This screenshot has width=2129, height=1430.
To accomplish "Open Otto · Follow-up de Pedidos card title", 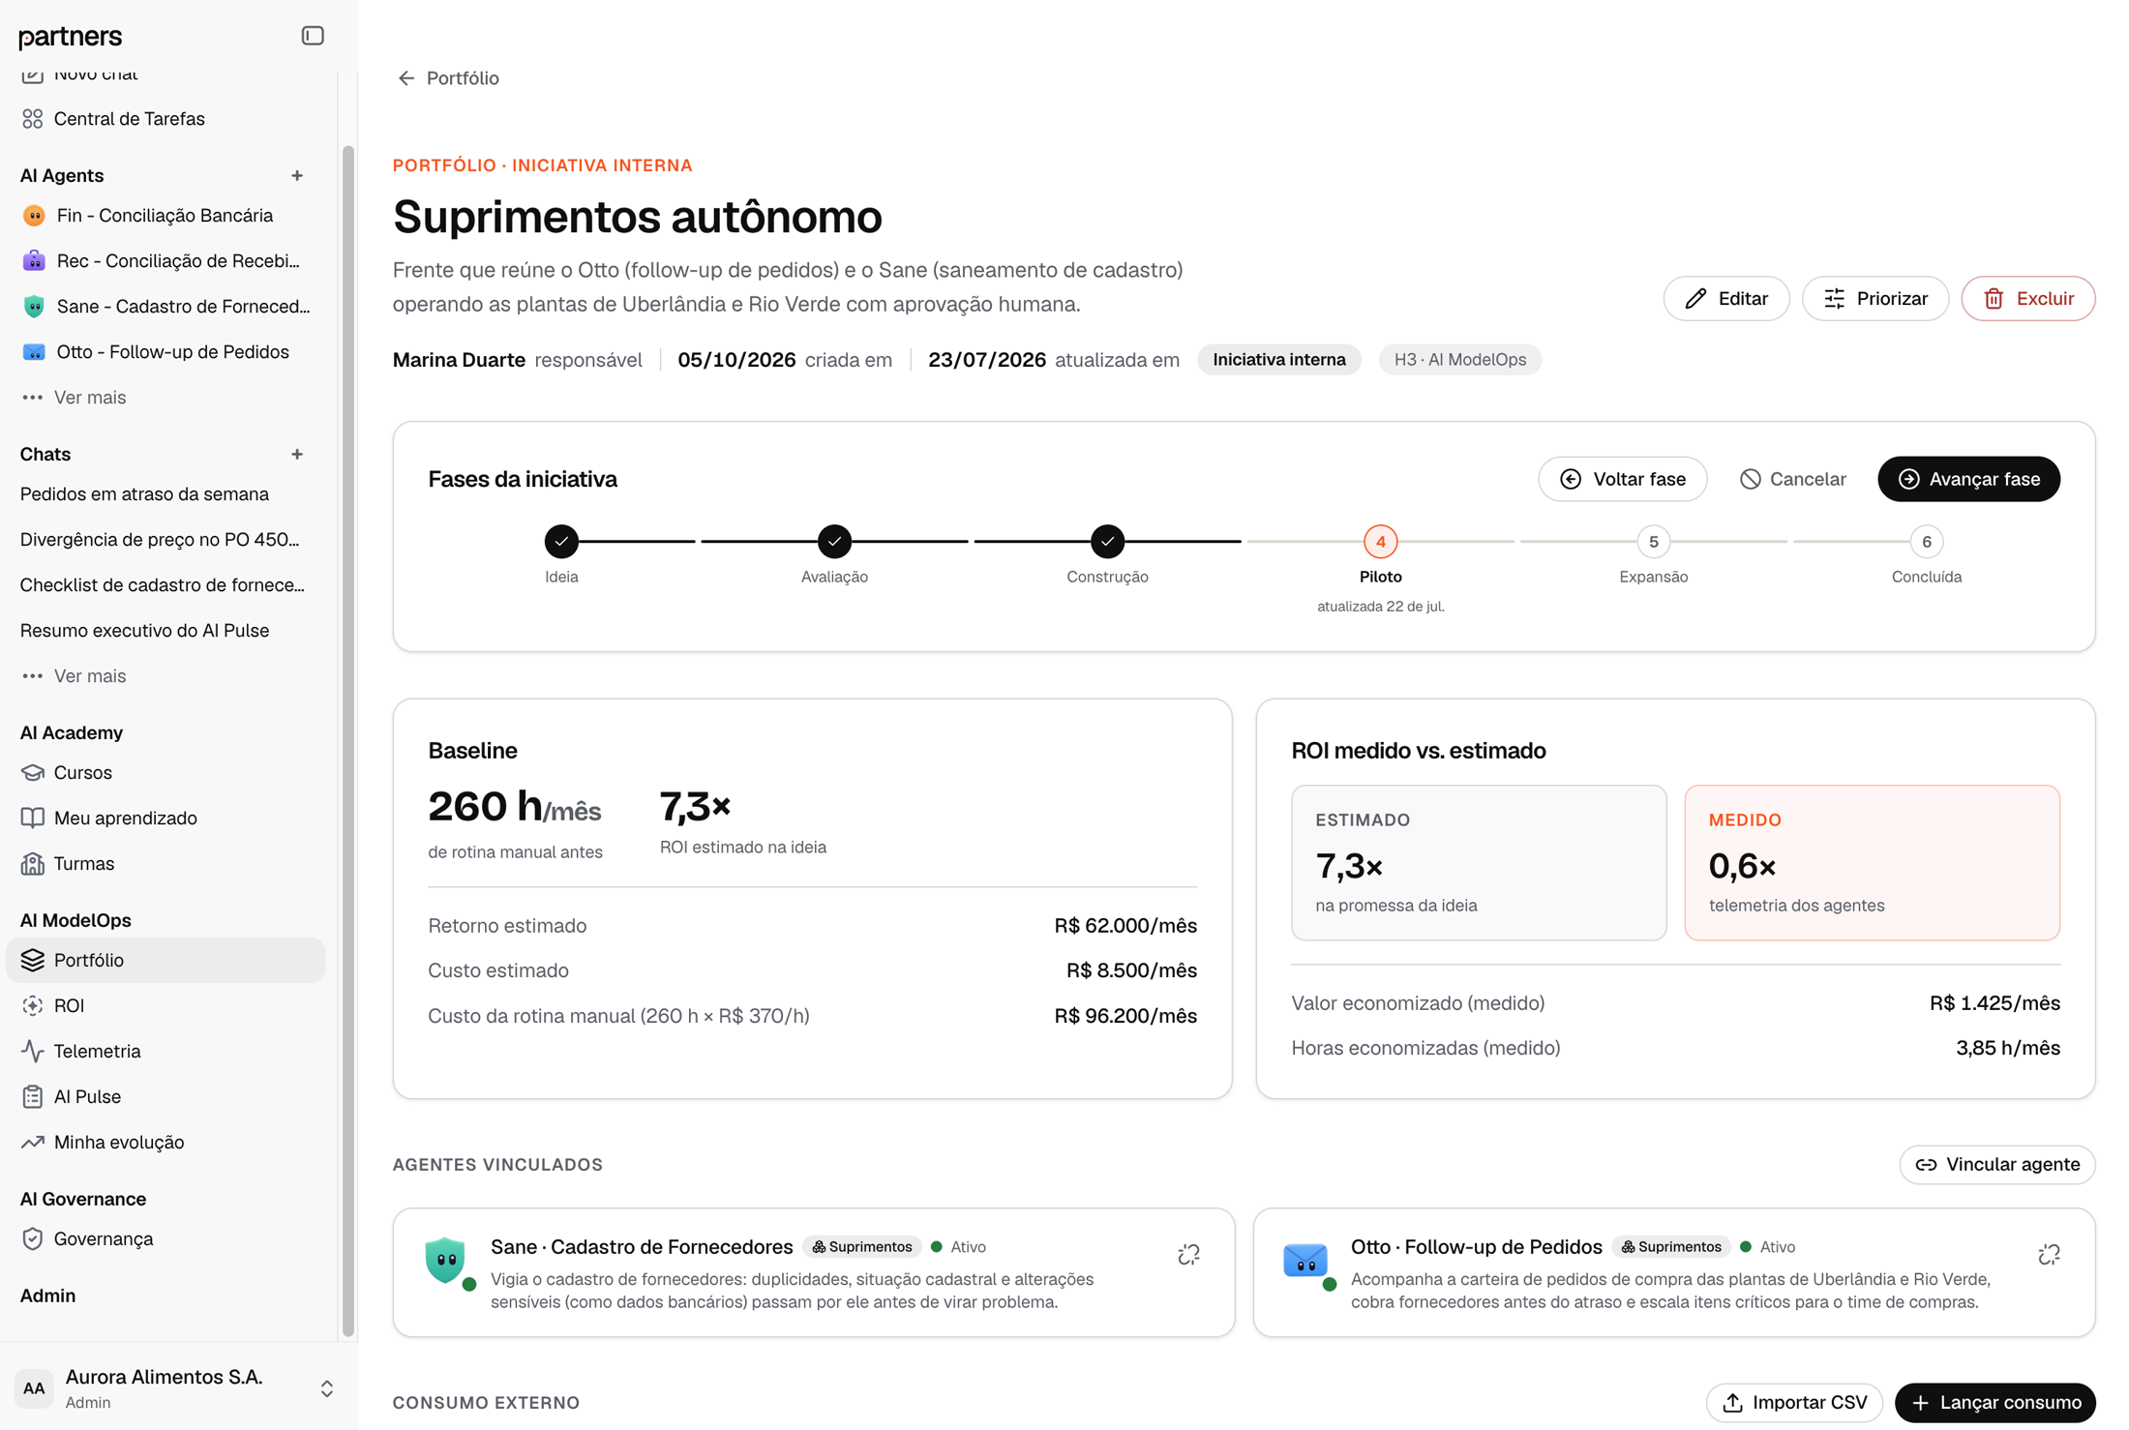I will click(1476, 1247).
